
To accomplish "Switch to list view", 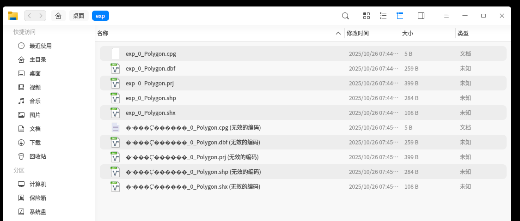I will pyautogui.click(x=383, y=16).
